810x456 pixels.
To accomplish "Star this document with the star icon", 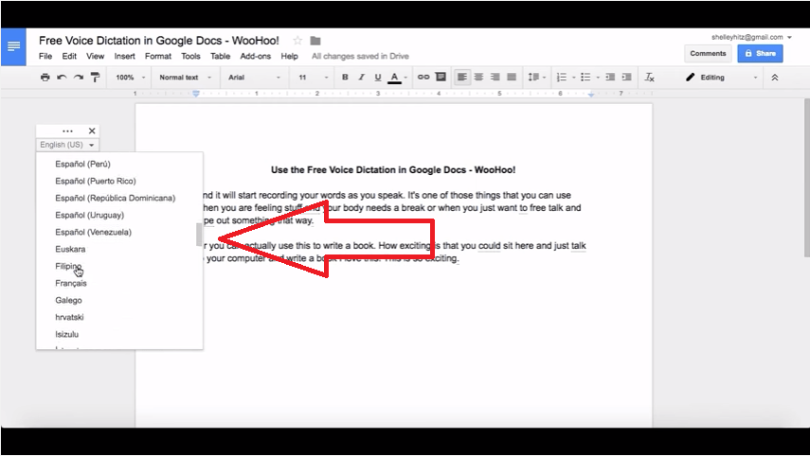I will click(x=297, y=41).
